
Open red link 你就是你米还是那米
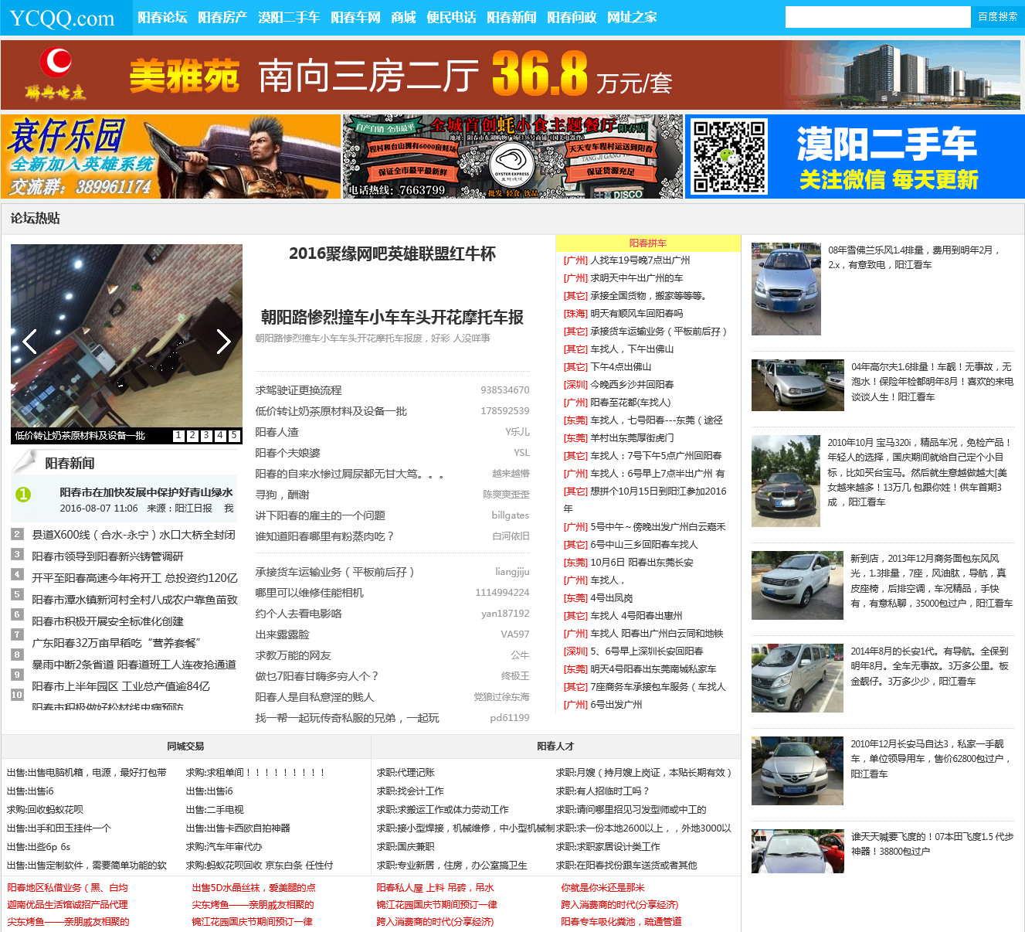coord(602,888)
